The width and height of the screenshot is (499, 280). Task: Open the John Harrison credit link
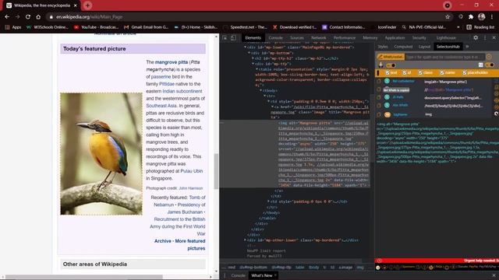click(x=190, y=188)
